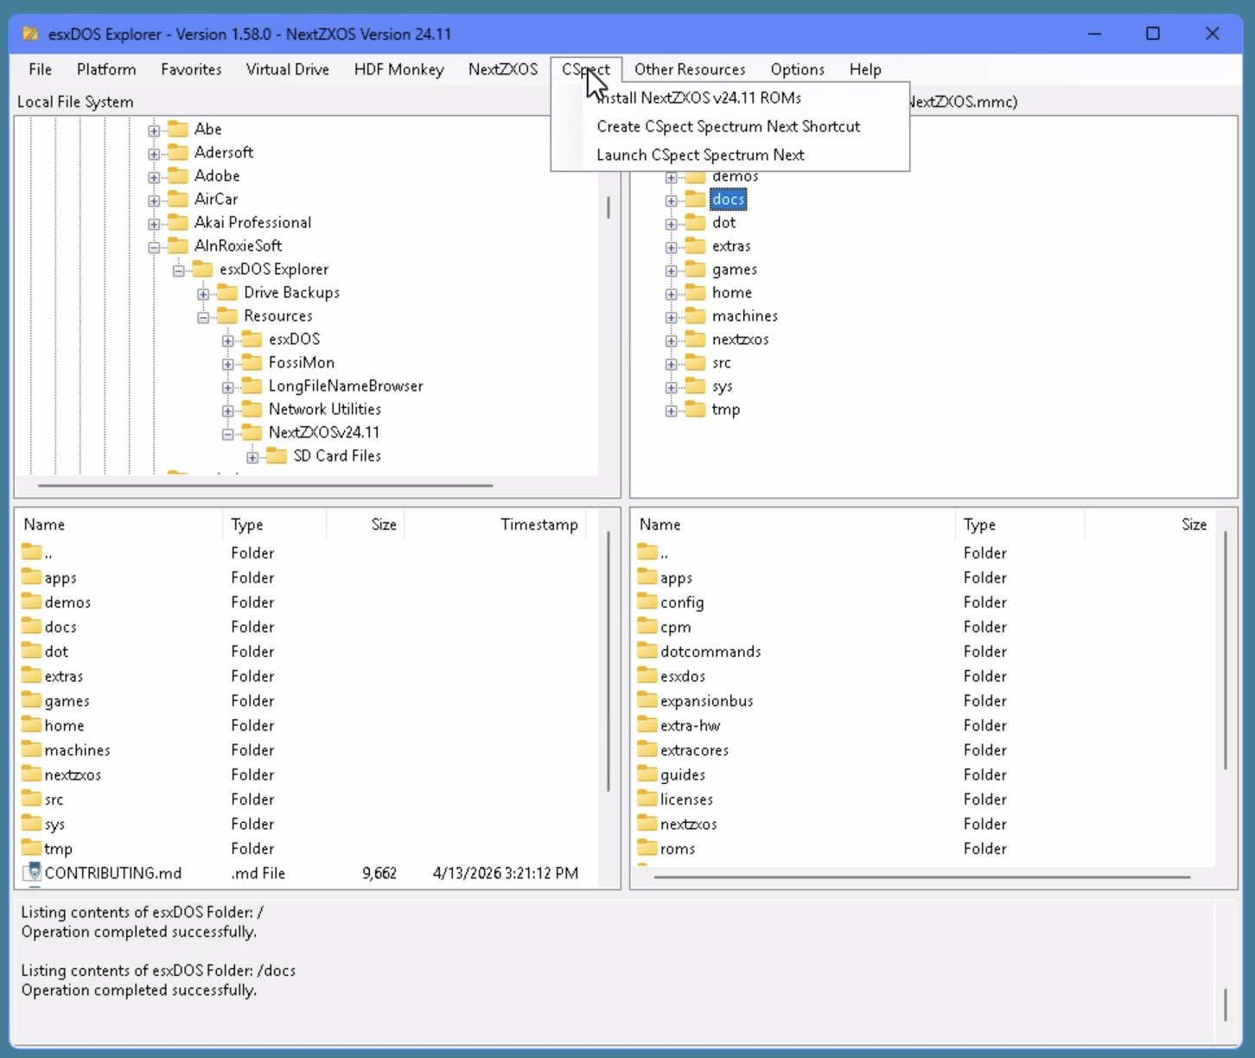
Task: Click the guides folder icon
Action: pyautogui.click(x=647, y=774)
